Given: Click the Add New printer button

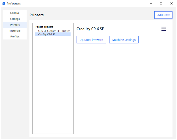Looking at the screenshot, I should (163, 15).
